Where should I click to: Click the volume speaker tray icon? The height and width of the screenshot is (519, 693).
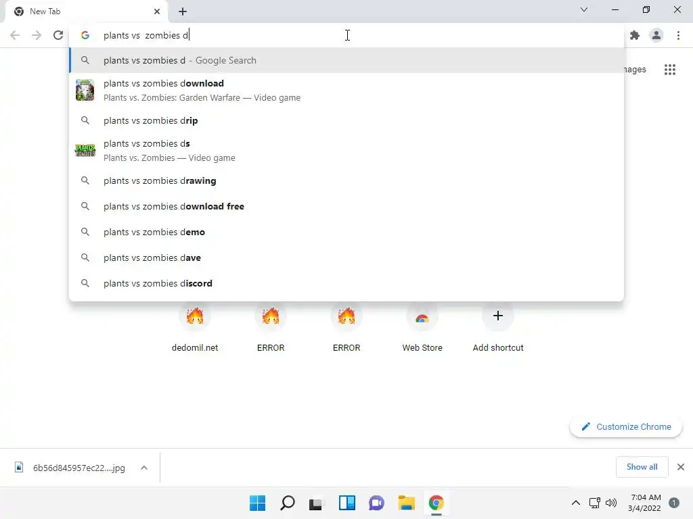click(611, 503)
